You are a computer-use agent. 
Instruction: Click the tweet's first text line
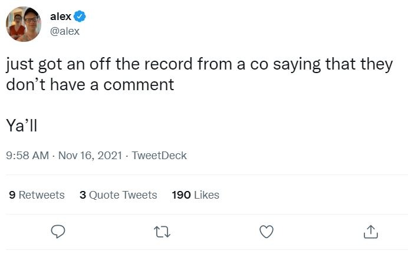[199, 64]
